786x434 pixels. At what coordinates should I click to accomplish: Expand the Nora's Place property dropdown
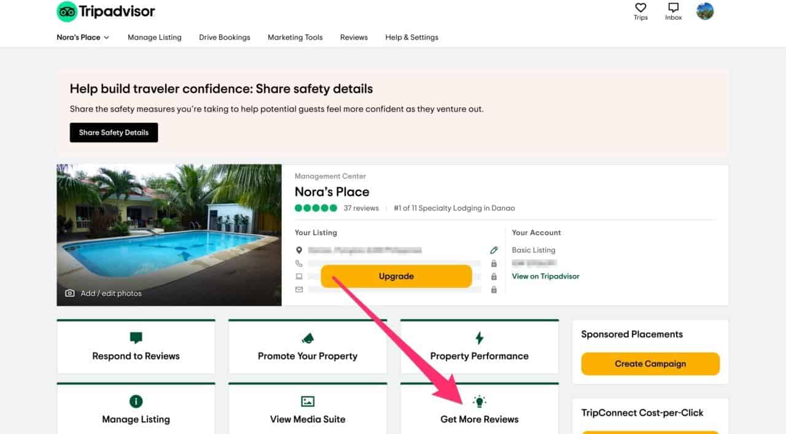(83, 37)
